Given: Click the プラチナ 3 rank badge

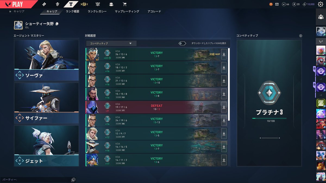Looking at the screenshot, I should point(269,93).
